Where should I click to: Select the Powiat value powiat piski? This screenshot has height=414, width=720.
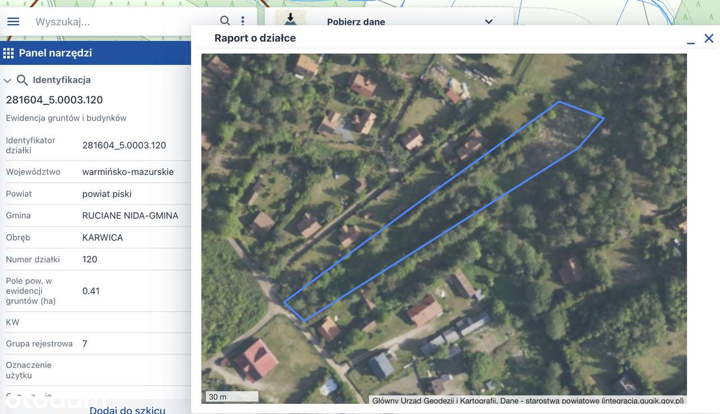coord(107,193)
